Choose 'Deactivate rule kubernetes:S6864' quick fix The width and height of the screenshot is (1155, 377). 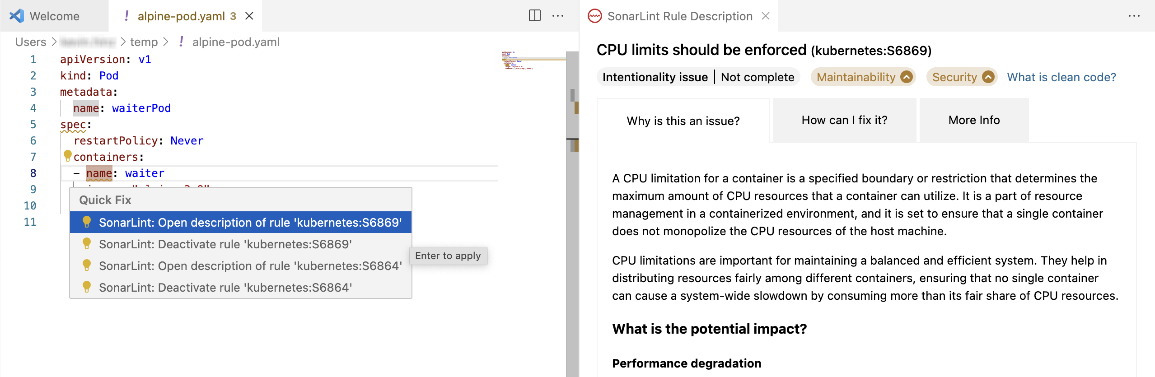pos(225,288)
